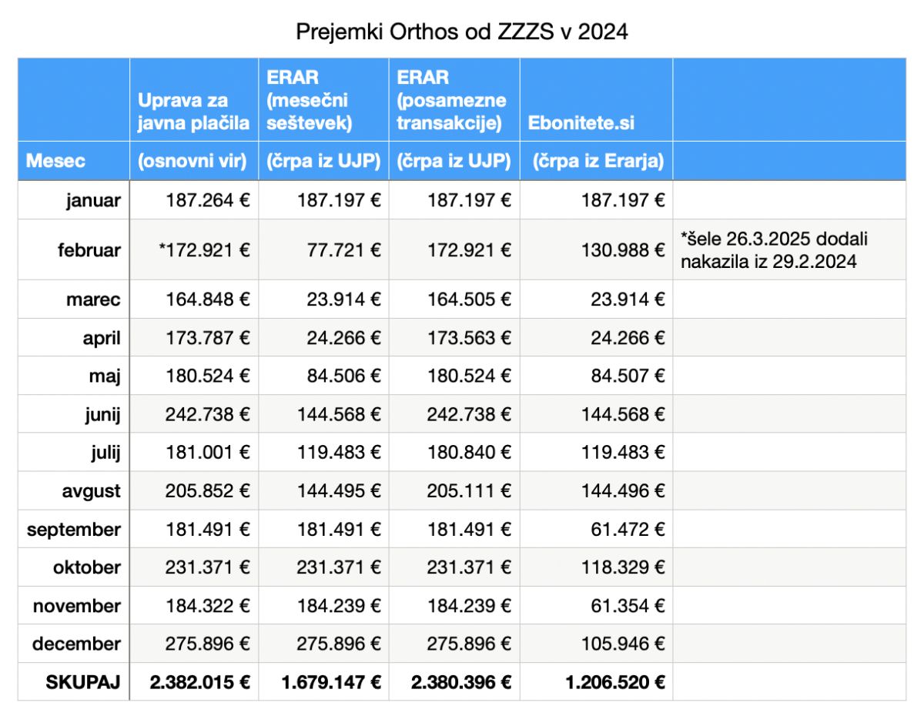The height and width of the screenshot is (716, 924).
Task: Select the *172.921 € februar cell
Action: (x=194, y=249)
